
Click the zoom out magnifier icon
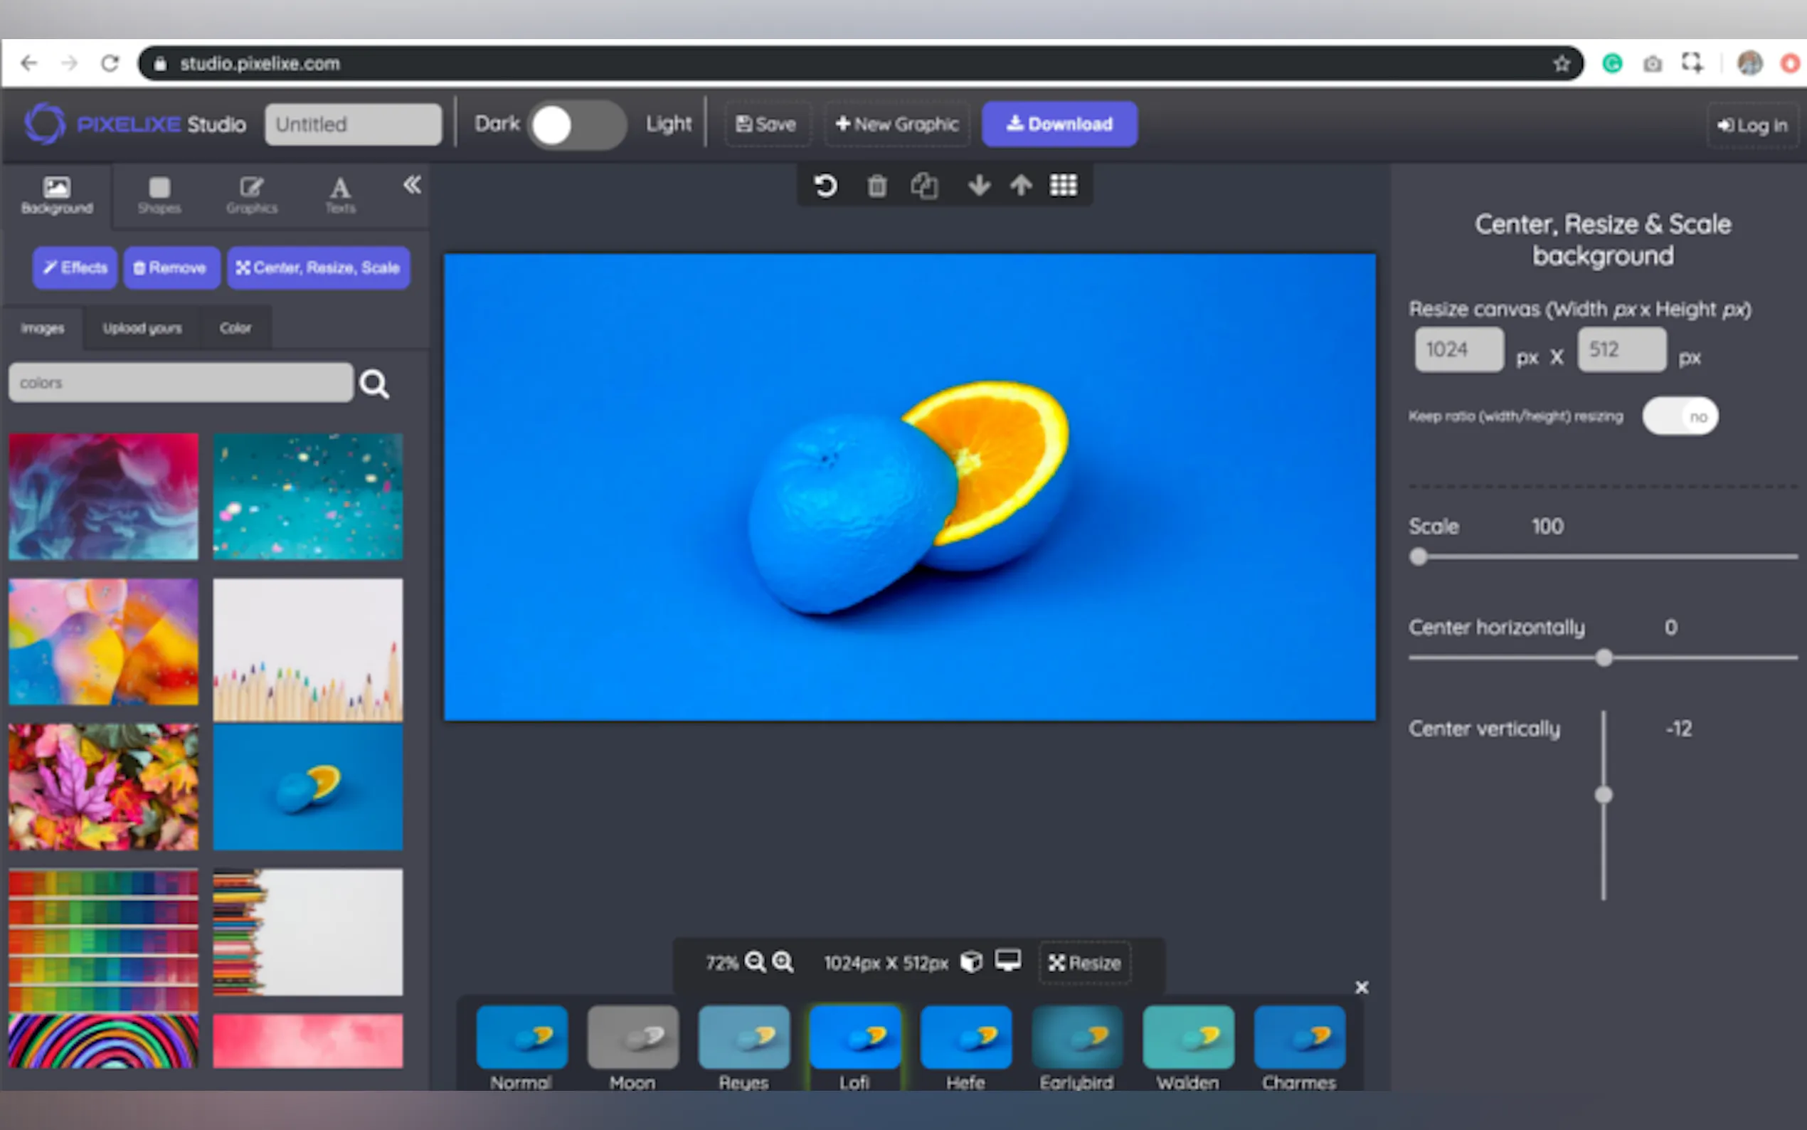click(x=756, y=962)
